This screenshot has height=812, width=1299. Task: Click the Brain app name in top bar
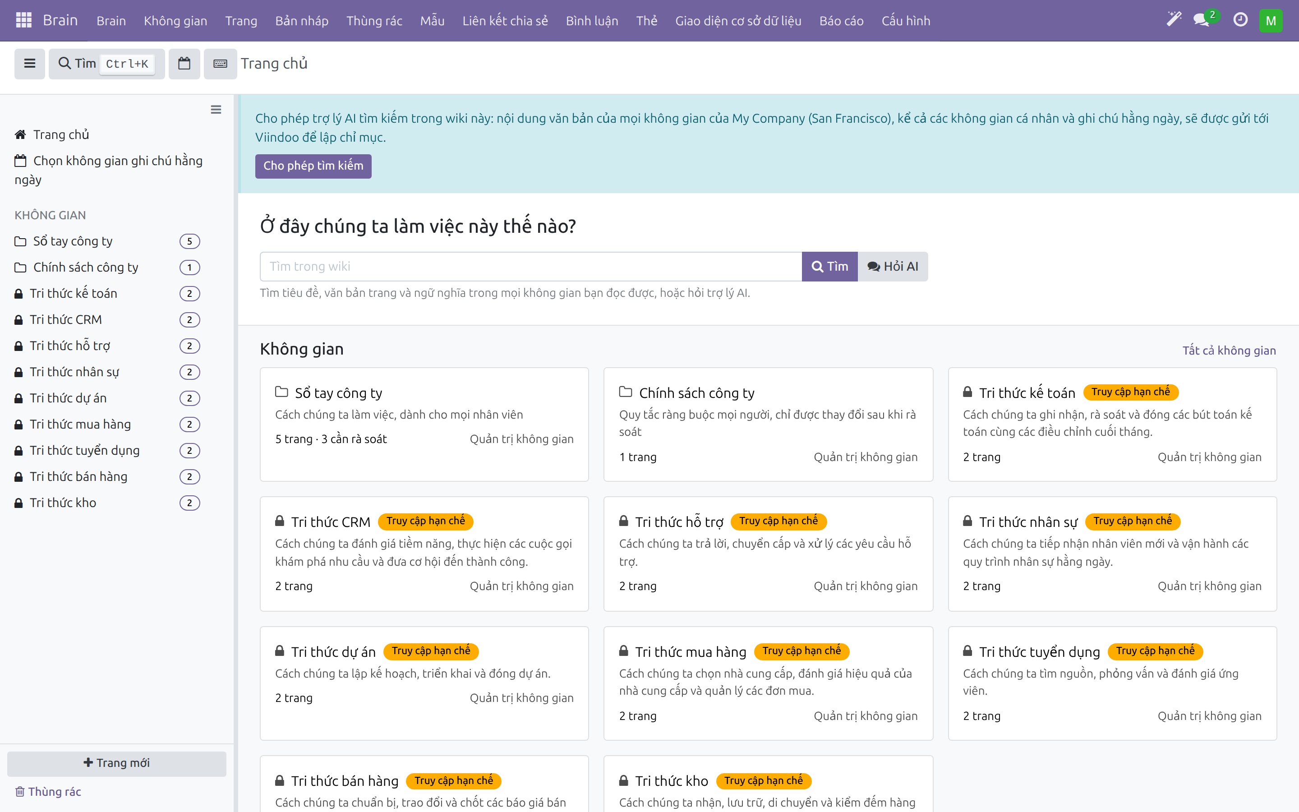60,20
